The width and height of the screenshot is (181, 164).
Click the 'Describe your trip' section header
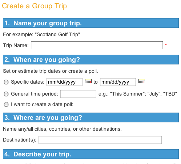[91, 154]
